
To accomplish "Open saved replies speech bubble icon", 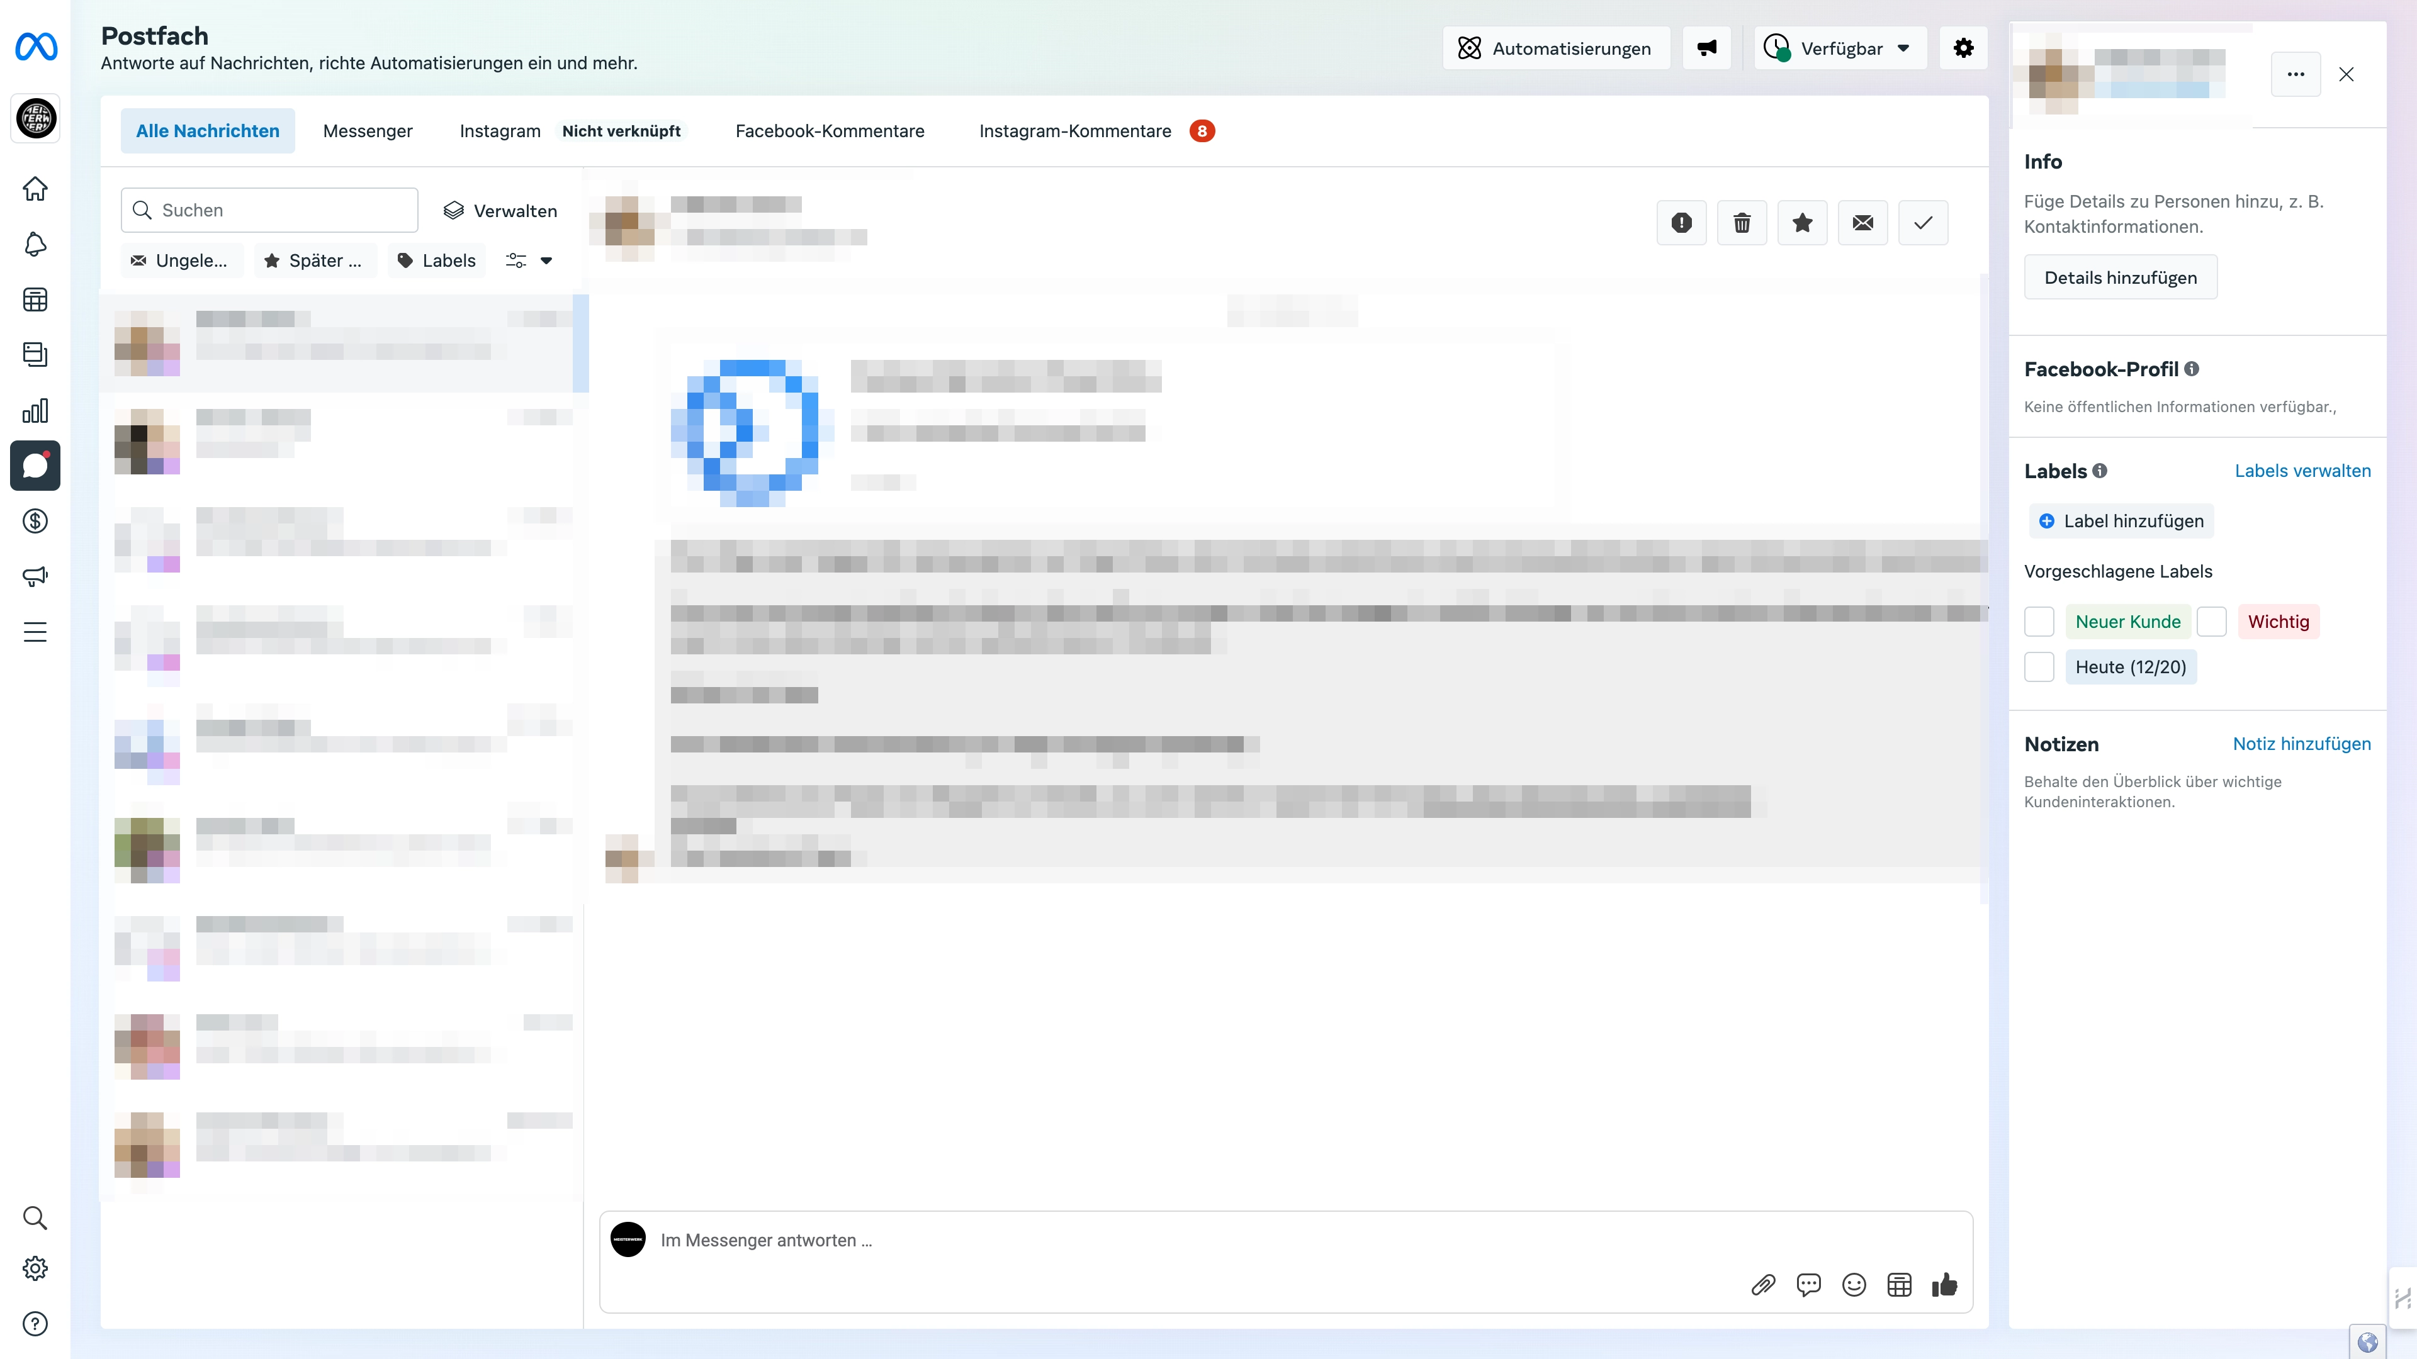I will (x=1808, y=1285).
